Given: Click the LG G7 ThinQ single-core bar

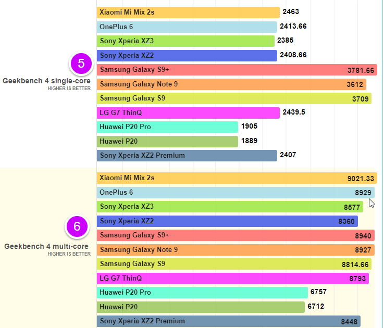Looking at the screenshot, I should tap(188, 113).
